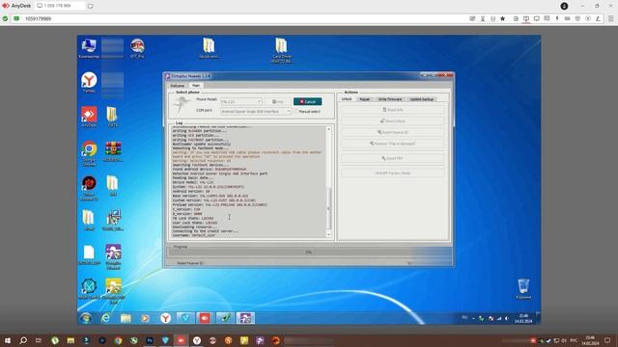Select the Update backup tab

point(421,99)
